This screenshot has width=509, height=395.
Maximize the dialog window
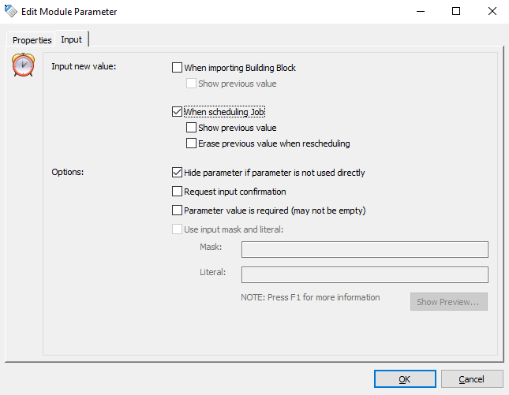455,12
